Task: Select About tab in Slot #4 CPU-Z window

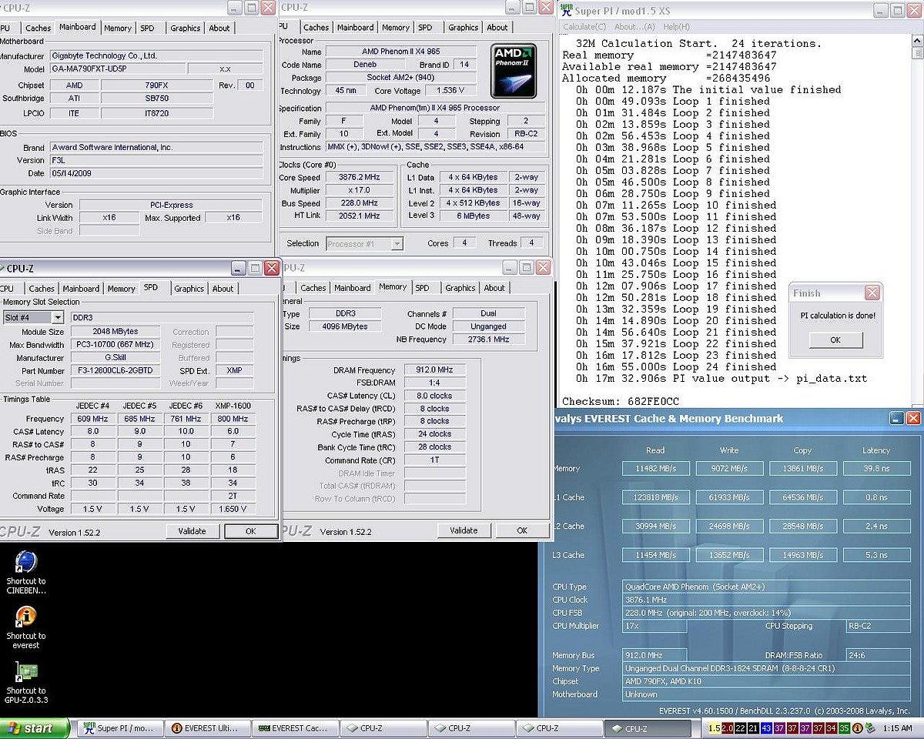Action: [223, 289]
